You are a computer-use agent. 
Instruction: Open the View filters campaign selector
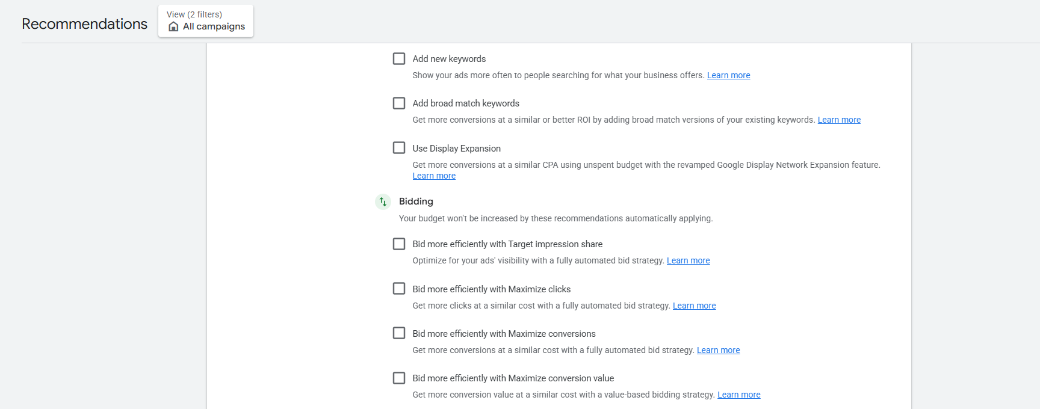(x=206, y=21)
